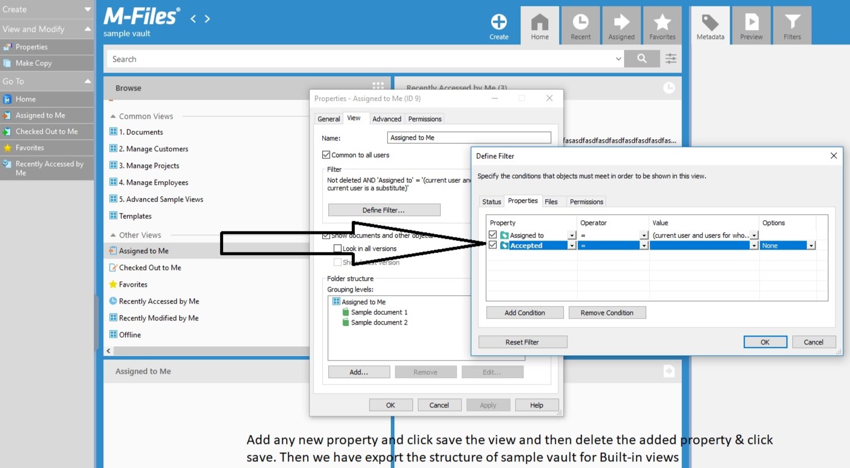Open the None options dropdown

click(x=812, y=245)
